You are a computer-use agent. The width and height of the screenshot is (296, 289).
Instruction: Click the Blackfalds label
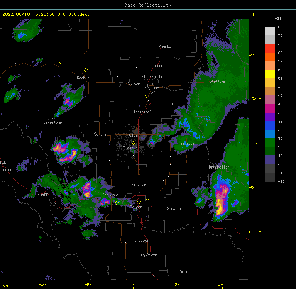[151, 77]
